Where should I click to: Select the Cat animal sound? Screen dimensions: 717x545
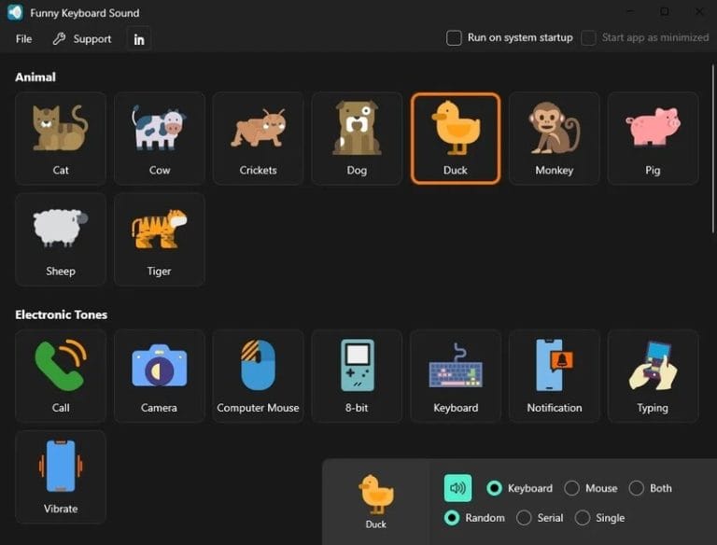[x=61, y=137]
